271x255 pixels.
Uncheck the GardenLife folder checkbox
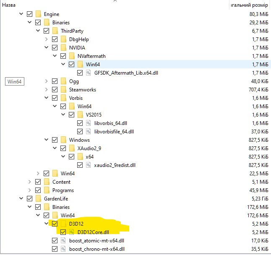click(29, 198)
